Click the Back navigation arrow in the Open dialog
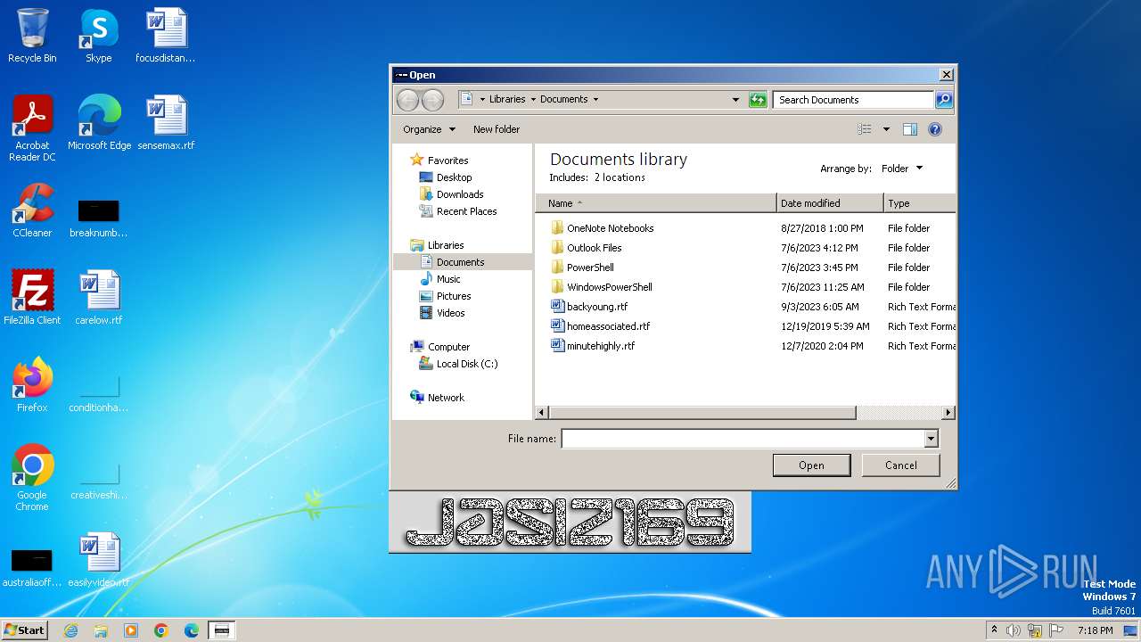The image size is (1141, 642). point(407,100)
